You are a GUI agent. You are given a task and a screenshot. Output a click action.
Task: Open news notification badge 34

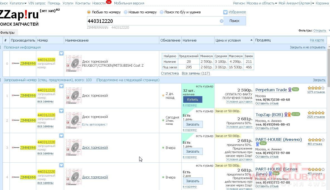[109, 2]
